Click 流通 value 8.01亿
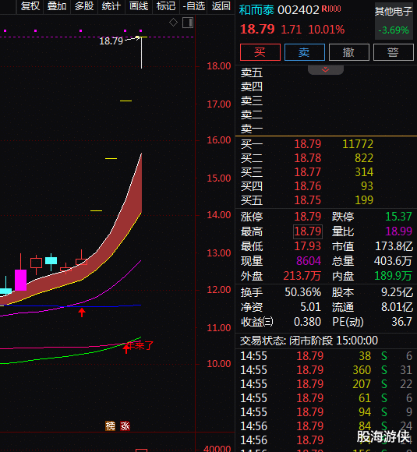The width and height of the screenshot is (417, 452). (397, 307)
